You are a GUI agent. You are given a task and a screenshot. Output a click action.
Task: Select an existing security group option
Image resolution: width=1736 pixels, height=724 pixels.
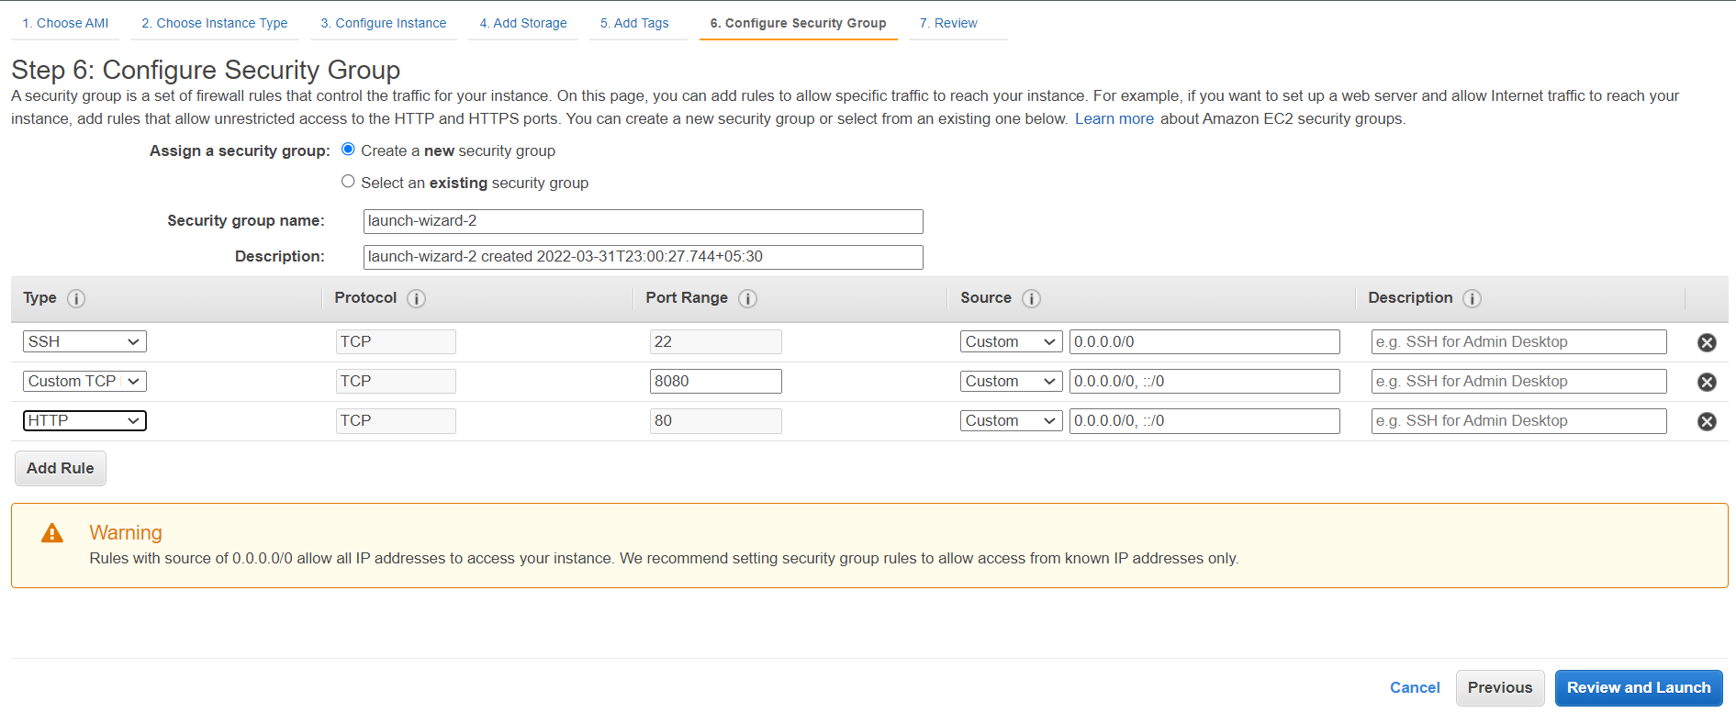[x=348, y=182]
